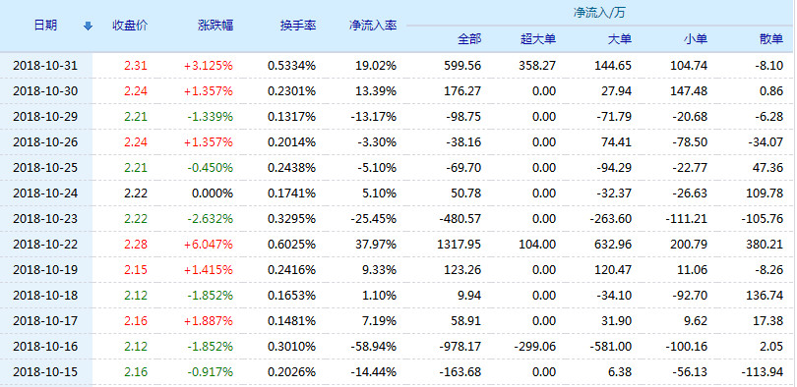Click the 散单 sub-column header

point(771,39)
